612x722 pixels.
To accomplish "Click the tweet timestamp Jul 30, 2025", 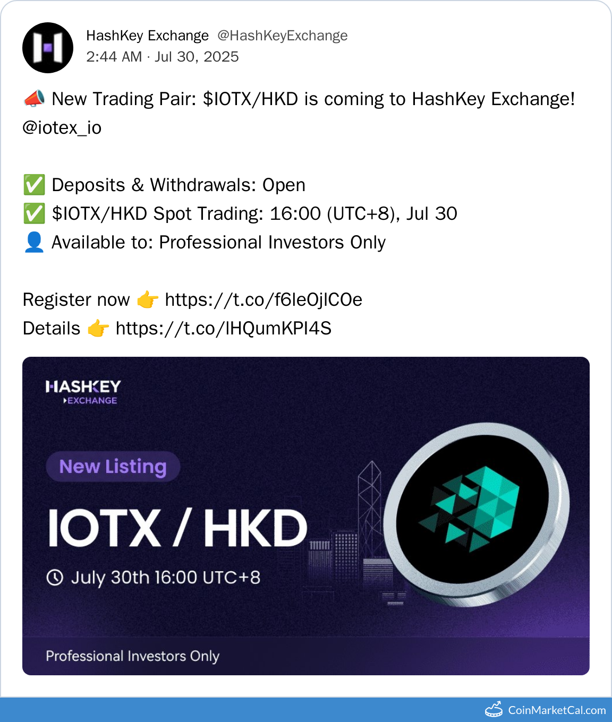I will [x=197, y=57].
